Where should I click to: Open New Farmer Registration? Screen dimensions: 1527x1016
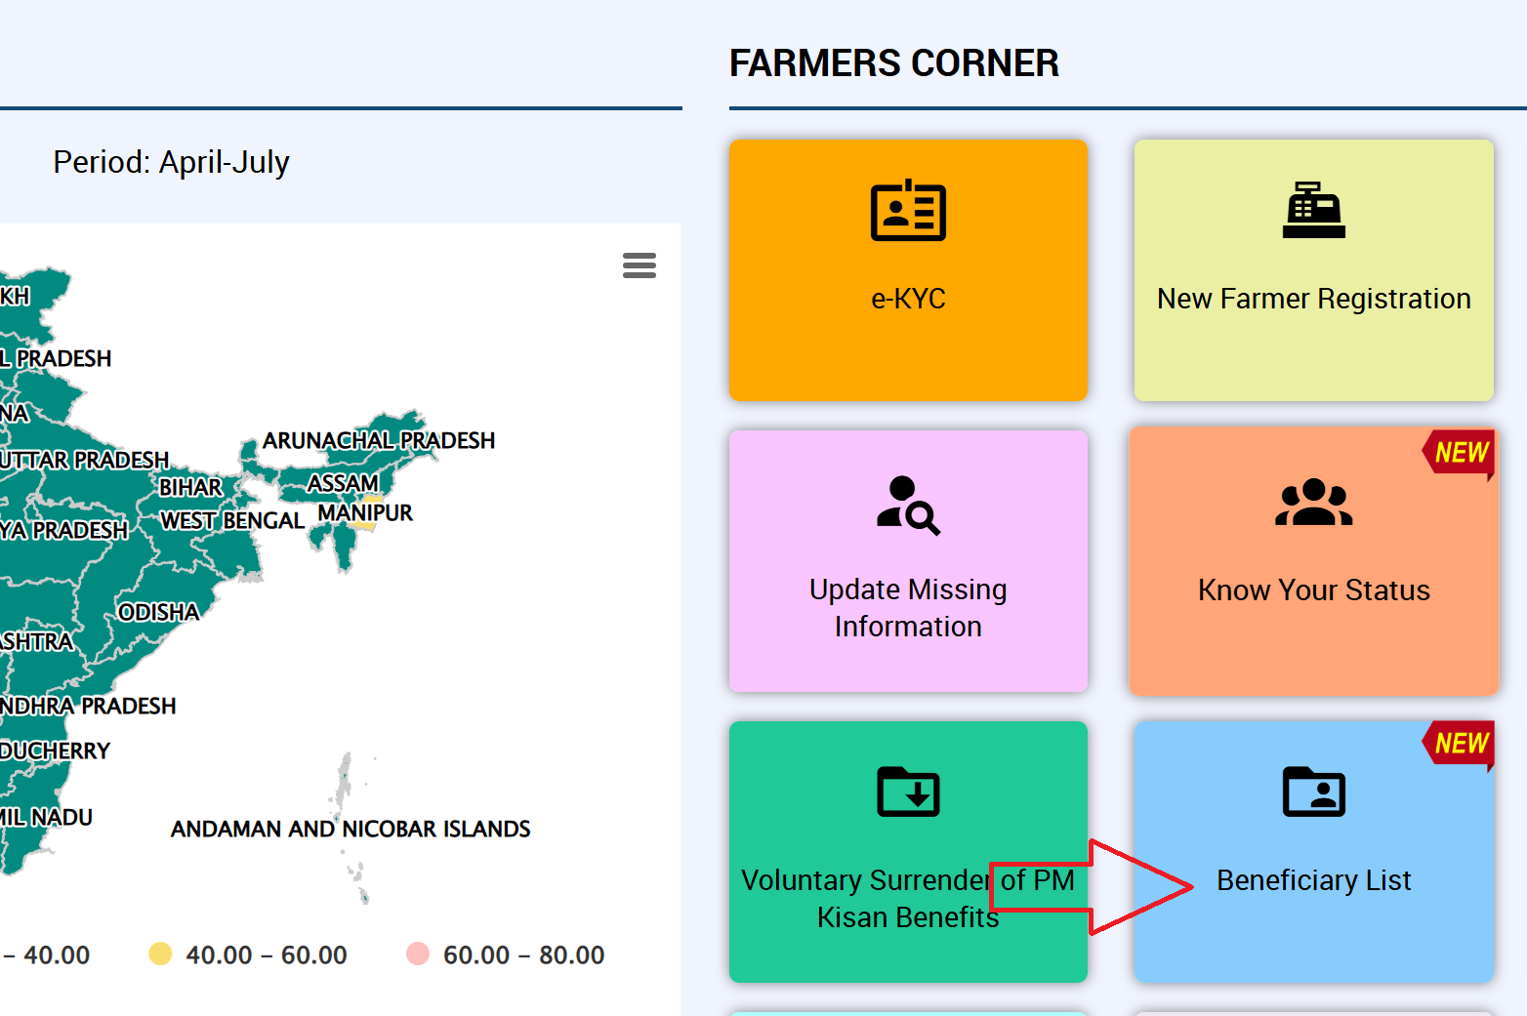tap(1313, 299)
